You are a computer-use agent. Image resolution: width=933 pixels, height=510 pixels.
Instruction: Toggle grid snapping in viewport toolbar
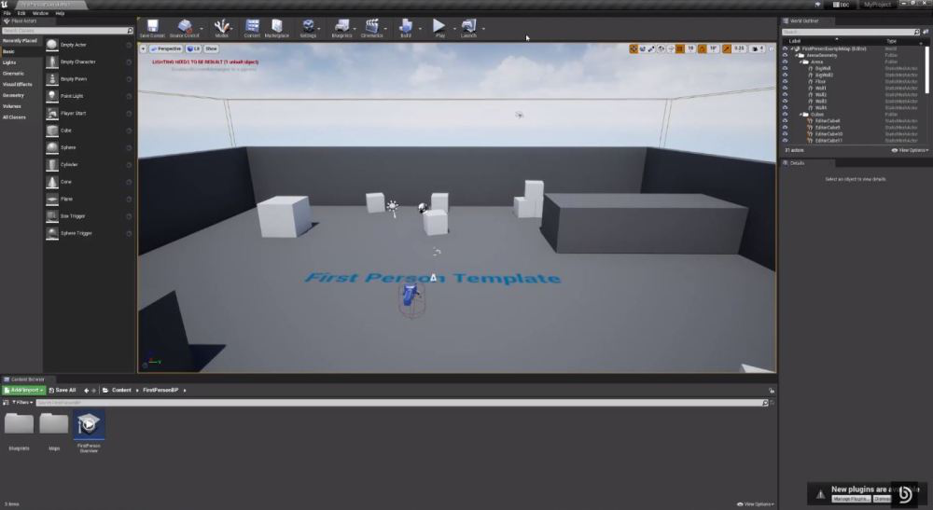pyautogui.click(x=679, y=48)
